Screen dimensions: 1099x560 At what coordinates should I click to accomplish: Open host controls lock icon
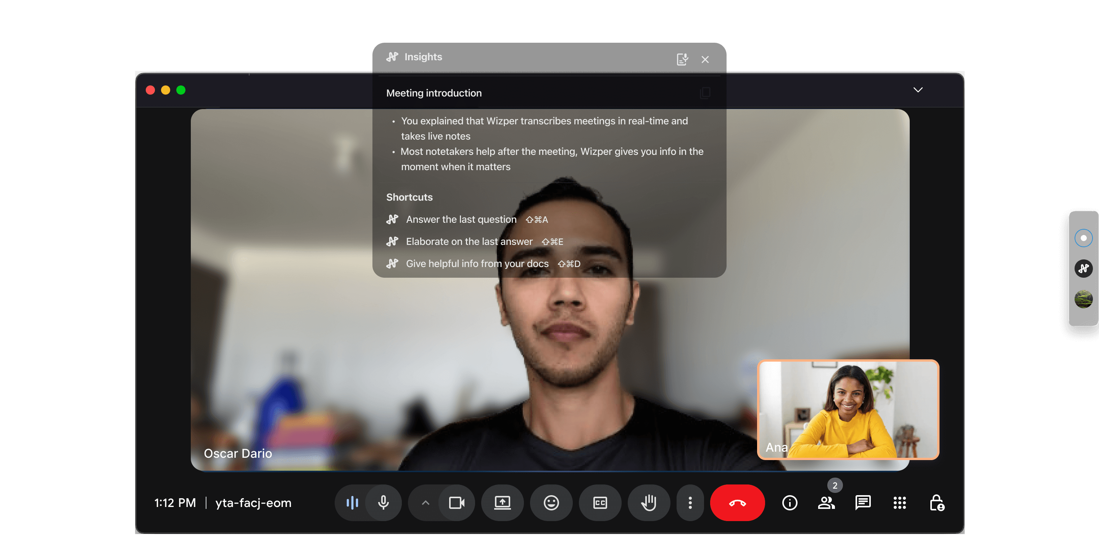click(x=936, y=502)
